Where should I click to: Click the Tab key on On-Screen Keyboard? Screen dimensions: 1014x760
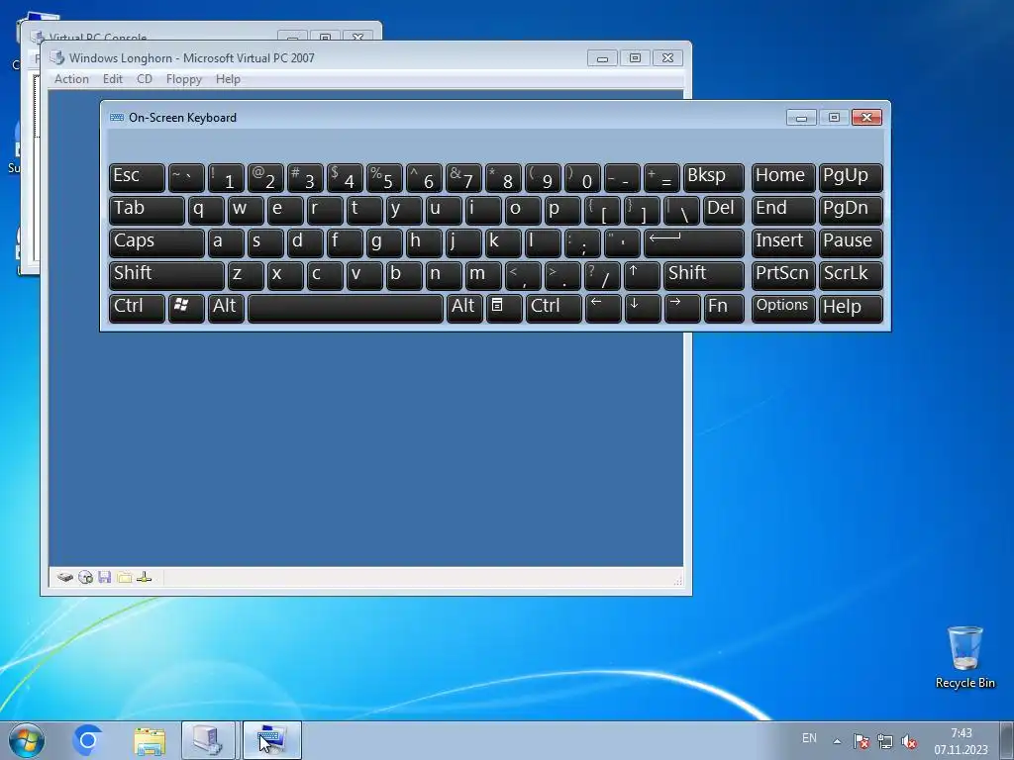147,210
